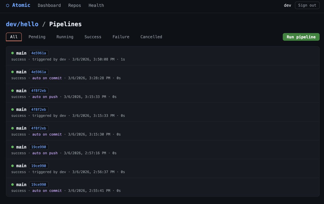Go to Dashboard in top navigation
The width and height of the screenshot is (324, 204).
pyautogui.click(x=49, y=5)
